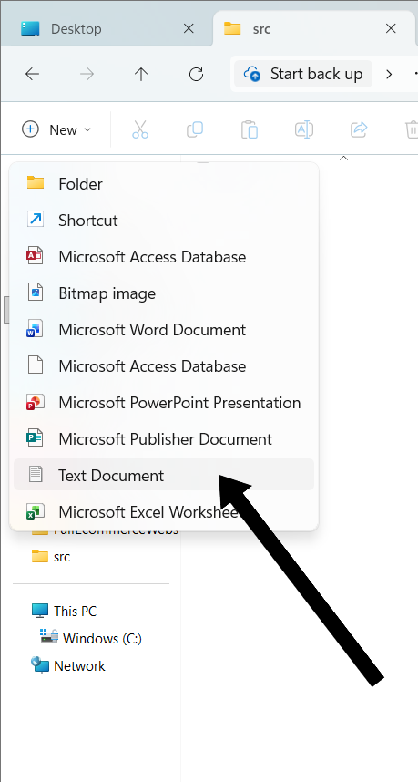Click Start back up button
418x782 pixels.
click(x=303, y=75)
